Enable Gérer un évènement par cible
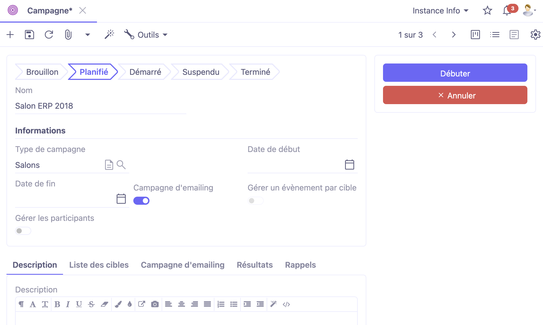This screenshot has width=543, height=325. pos(255,201)
